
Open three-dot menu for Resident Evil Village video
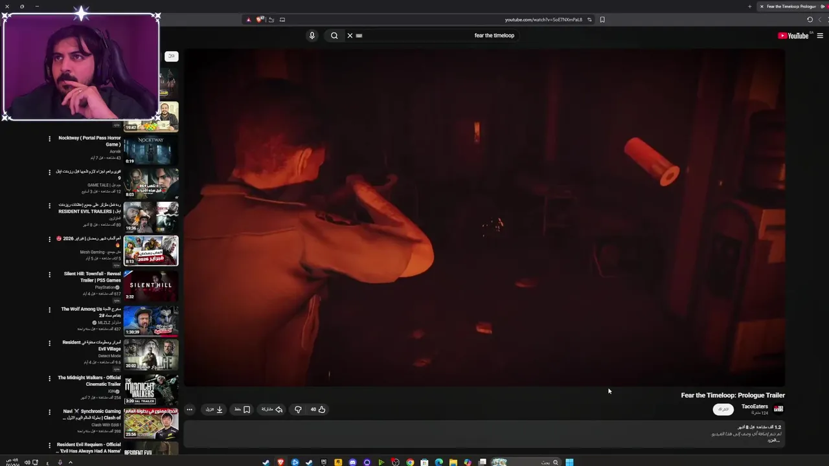point(49,343)
